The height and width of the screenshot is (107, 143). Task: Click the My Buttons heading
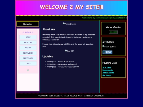[x=108, y=42]
